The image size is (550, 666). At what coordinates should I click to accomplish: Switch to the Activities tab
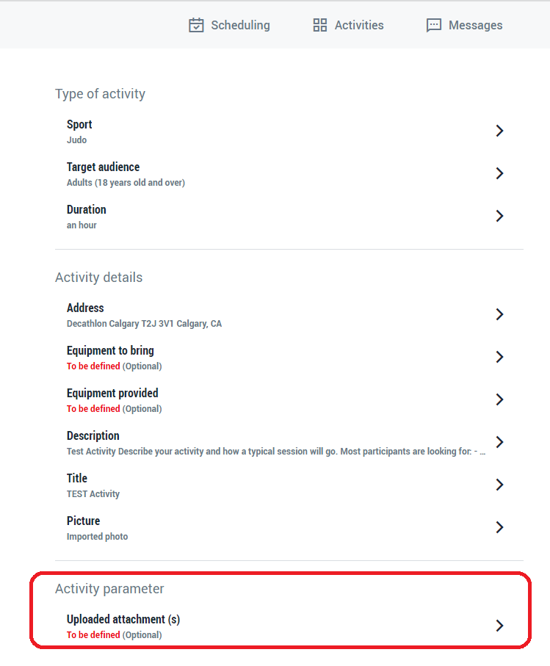(x=348, y=25)
